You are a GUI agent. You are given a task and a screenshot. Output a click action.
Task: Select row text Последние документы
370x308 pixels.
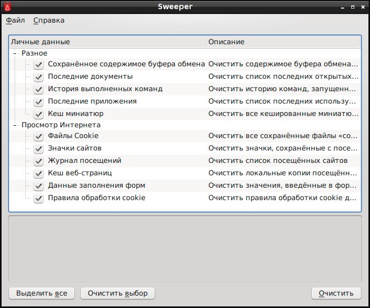(90, 77)
